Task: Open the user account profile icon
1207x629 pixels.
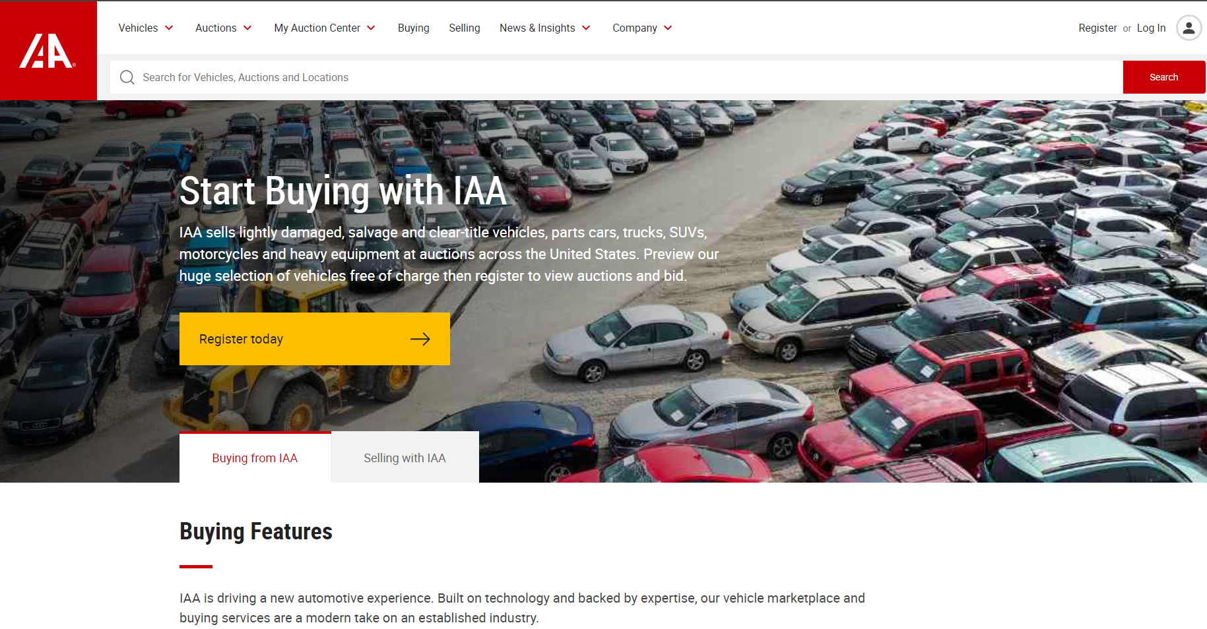Action: coord(1189,28)
